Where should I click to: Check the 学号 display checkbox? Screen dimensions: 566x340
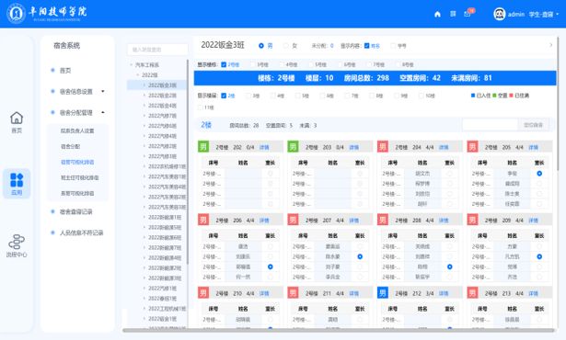pyautogui.click(x=394, y=46)
